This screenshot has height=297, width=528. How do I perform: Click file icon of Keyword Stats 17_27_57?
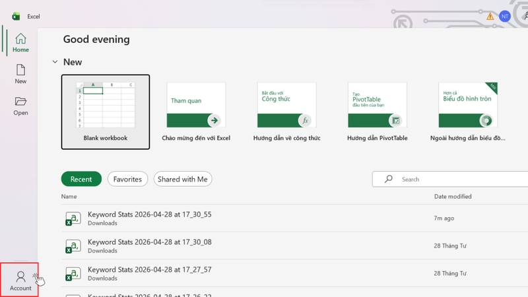[73, 273]
